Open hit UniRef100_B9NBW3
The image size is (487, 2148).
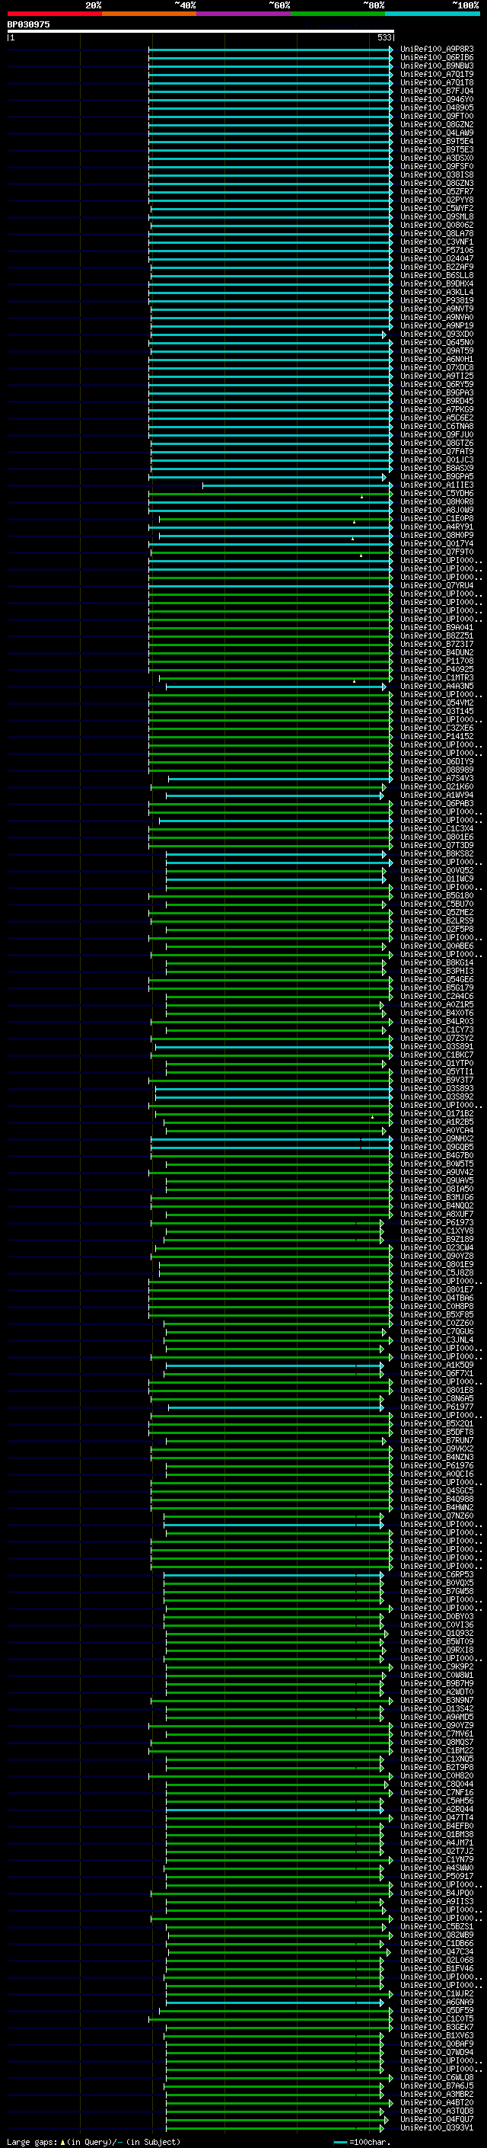pyautogui.click(x=437, y=66)
